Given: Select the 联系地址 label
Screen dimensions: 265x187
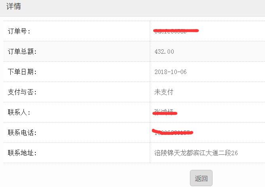Looking at the screenshot, I should [22, 153].
